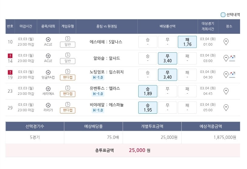Select the 승 option for 에스테헤 match
This screenshot has height=169, width=247.
(148, 42)
